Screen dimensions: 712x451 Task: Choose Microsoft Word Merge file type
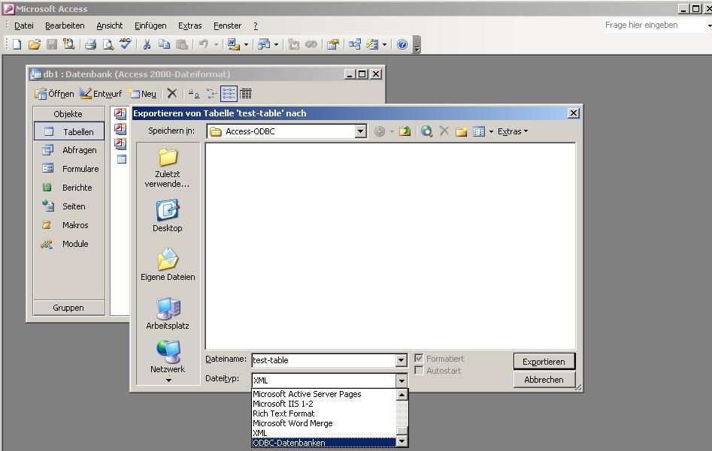[324, 423]
